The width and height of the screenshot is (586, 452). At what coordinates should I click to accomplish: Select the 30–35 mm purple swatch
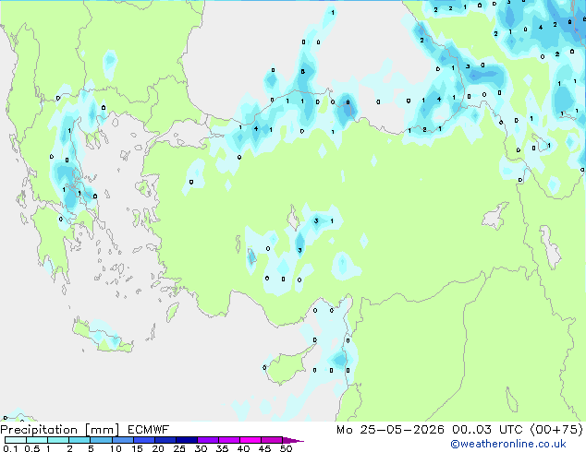[207, 440]
